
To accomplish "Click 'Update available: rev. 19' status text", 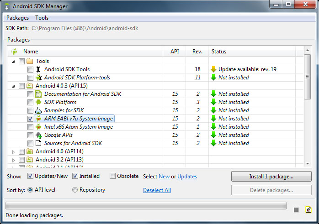I will (x=247, y=69).
